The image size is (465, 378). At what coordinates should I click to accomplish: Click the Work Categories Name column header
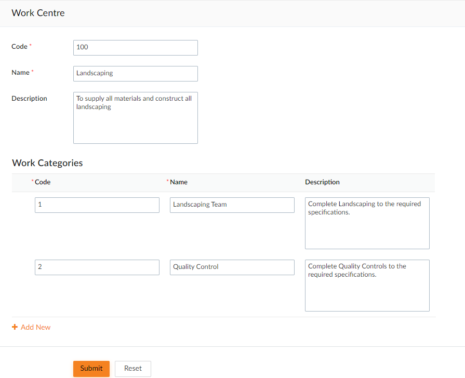[x=179, y=182]
